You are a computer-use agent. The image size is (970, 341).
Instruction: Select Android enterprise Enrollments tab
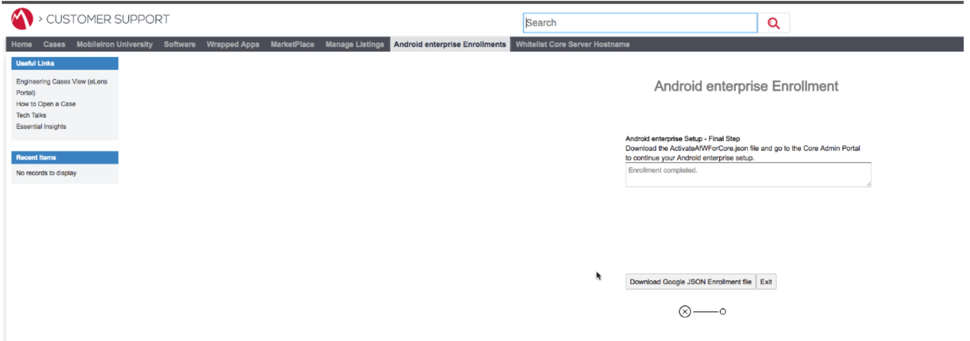(x=450, y=44)
